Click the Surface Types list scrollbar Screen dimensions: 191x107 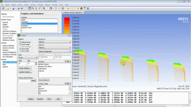click(70, 90)
